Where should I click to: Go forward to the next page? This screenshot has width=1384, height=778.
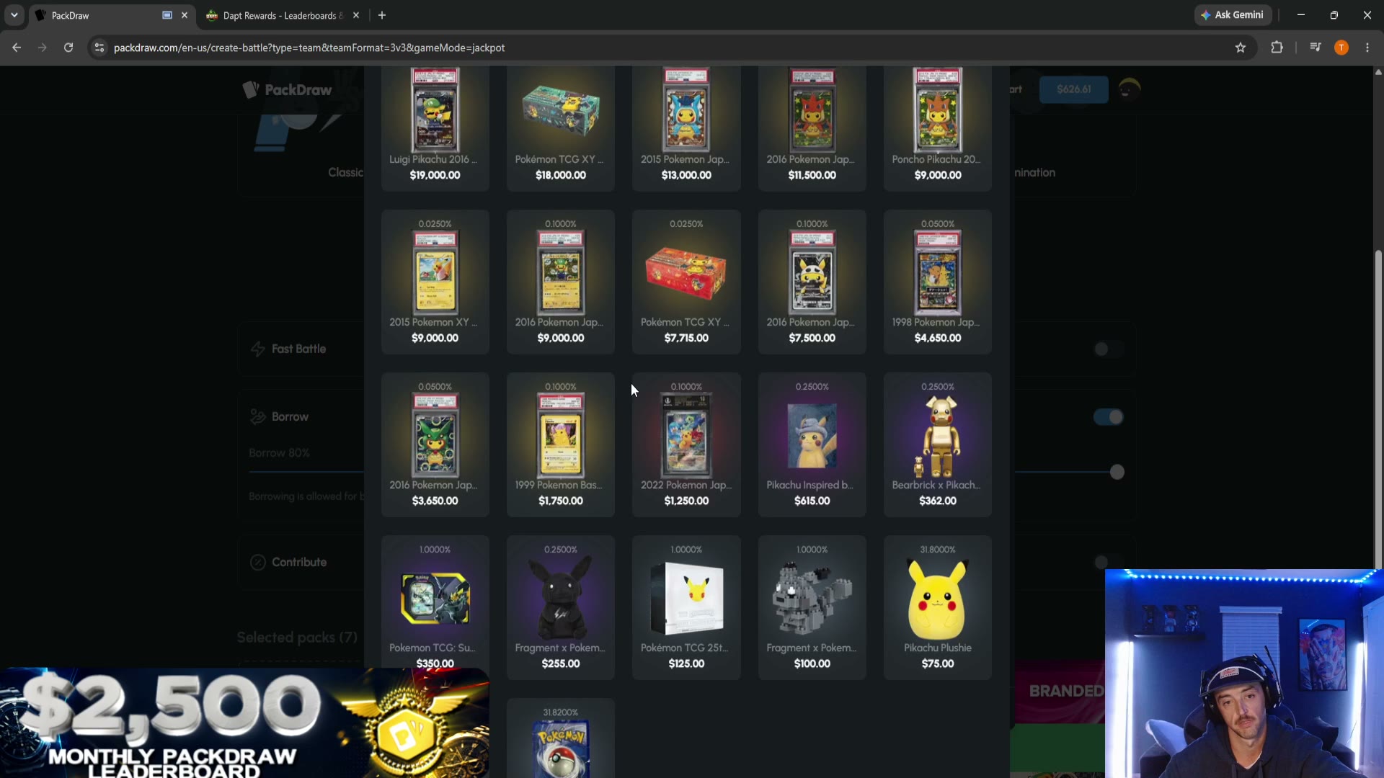tap(43, 48)
